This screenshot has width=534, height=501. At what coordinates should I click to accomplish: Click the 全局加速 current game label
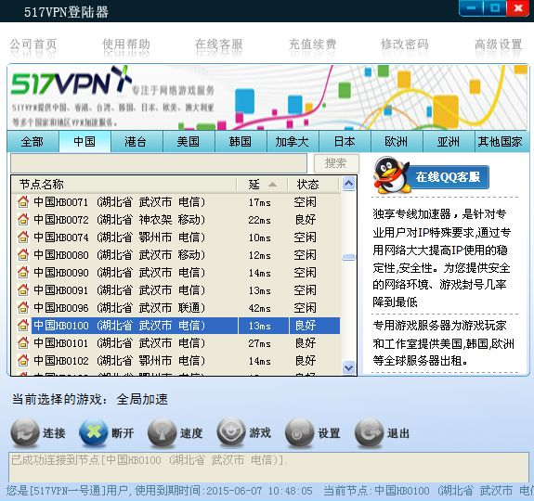[x=142, y=399]
